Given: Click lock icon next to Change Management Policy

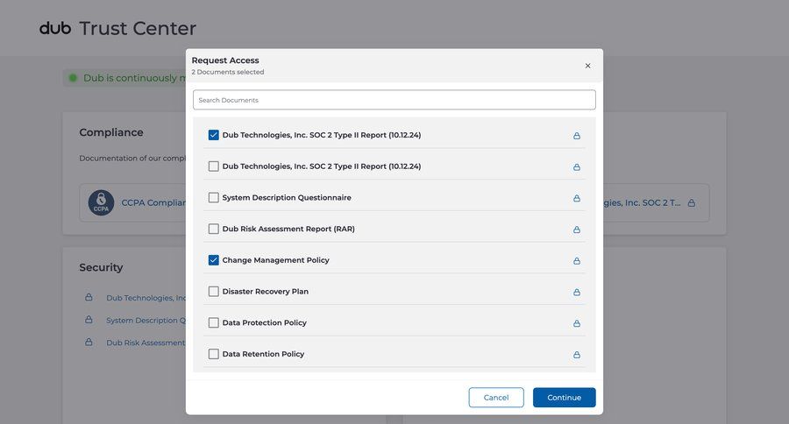Looking at the screenshot, I should (x=577, y=261).
